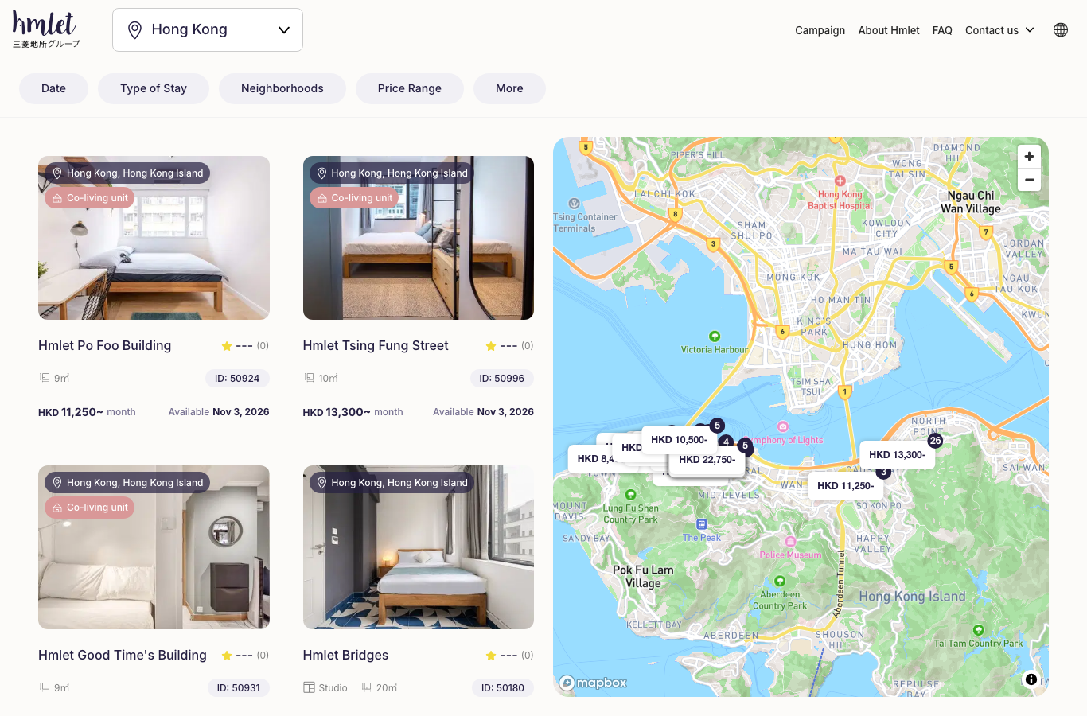Click the Mapbox logo
Image resolution: width=1087 pixels, height=716 pixels.
593,683
